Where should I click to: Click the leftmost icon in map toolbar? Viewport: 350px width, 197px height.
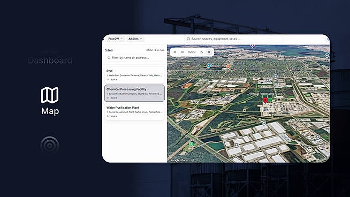pyautogui.click(x=175, y=52)
